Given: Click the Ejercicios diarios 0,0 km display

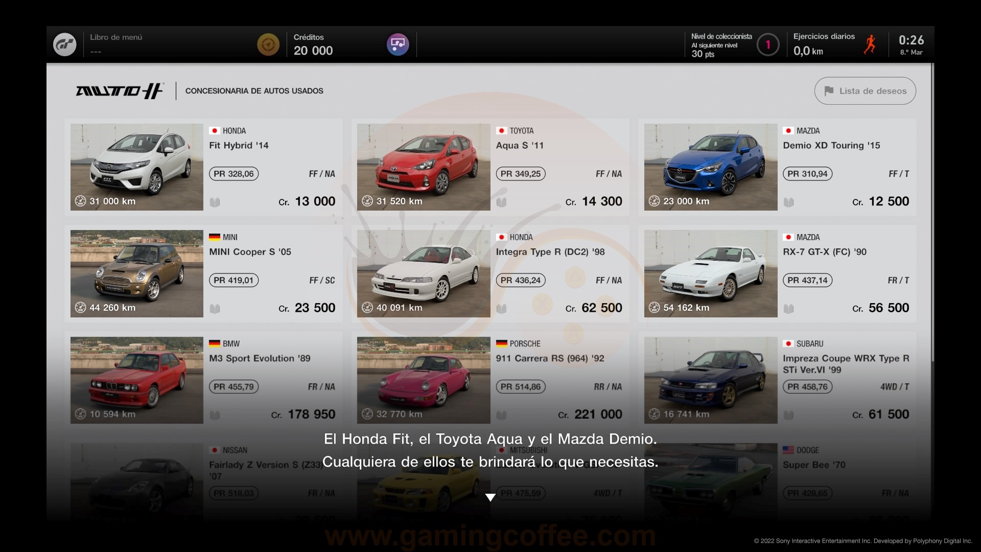Looking at the screenshot, I should (824, 44).
